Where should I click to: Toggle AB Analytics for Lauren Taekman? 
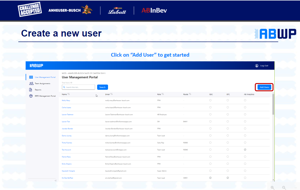tap(245, 114)
